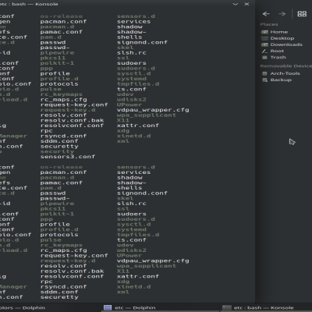Click 'xattr.conf' in the second terminal listing
312x312 pixels.
click(138, 276)
